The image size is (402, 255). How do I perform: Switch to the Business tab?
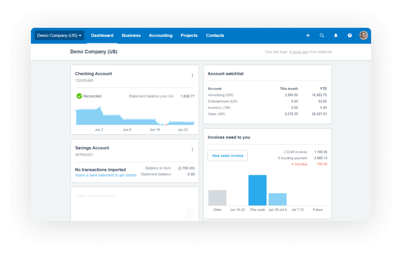[x=131, y=35]
